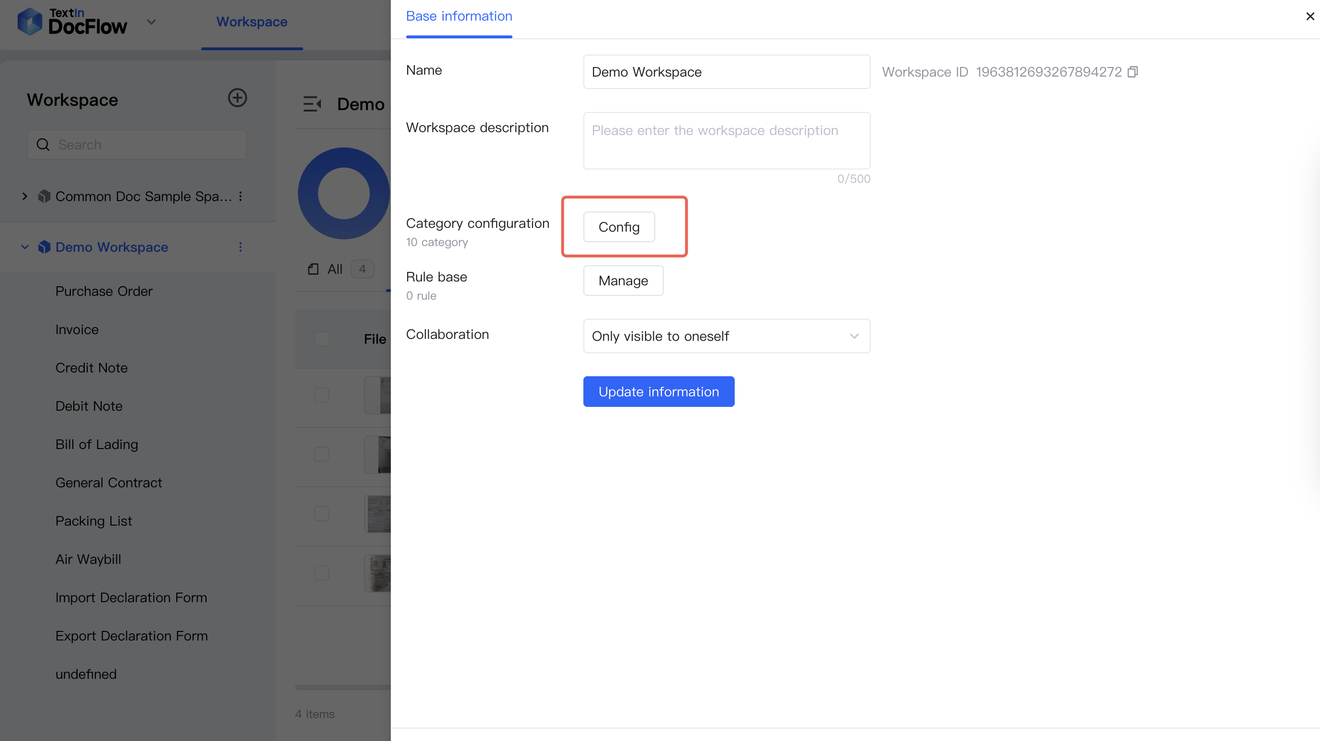Check the second file row checkbox
Image resolution: width=1320 pixels, height=741 pixels.
(x=322, y=454)
